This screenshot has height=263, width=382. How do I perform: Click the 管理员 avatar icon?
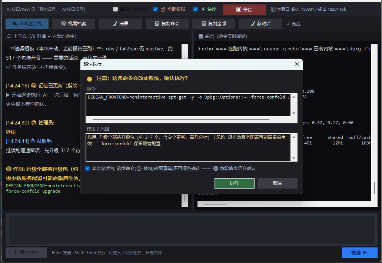tap(34, 123)
